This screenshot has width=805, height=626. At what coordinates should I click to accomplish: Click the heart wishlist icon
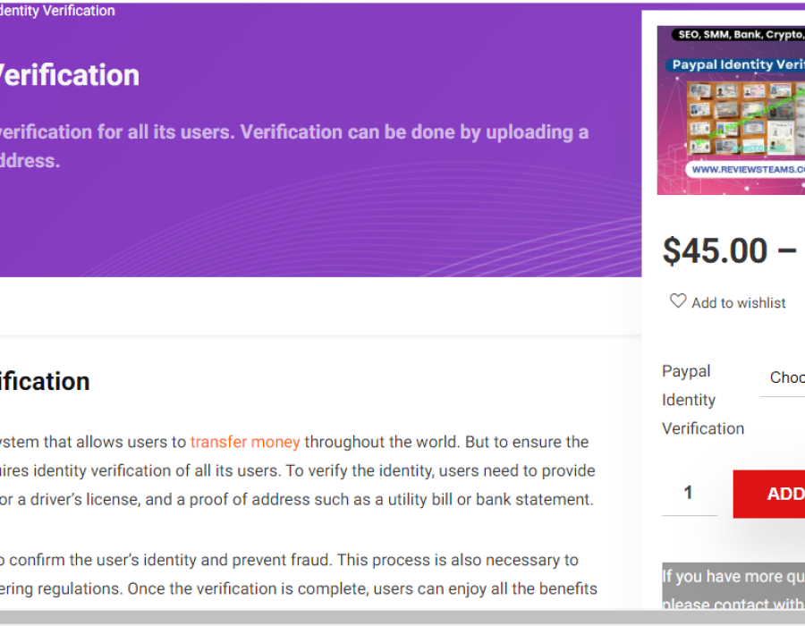click(678, 301)
